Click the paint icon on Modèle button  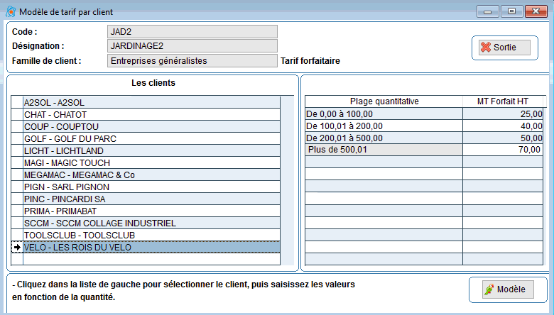click(x=489, y=289)
